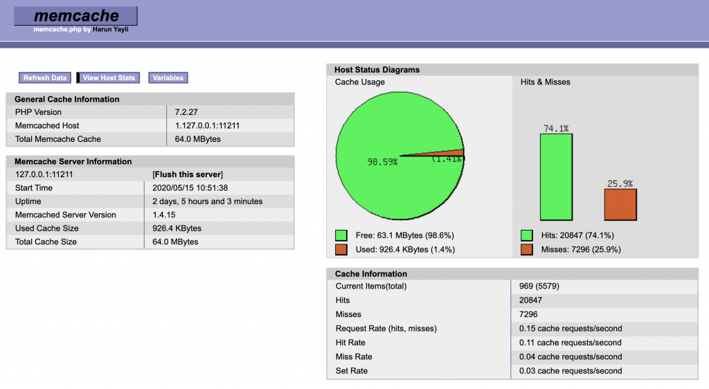
Task: Click the 127.0.0.1:11211 server address
Action: [44, 174]
